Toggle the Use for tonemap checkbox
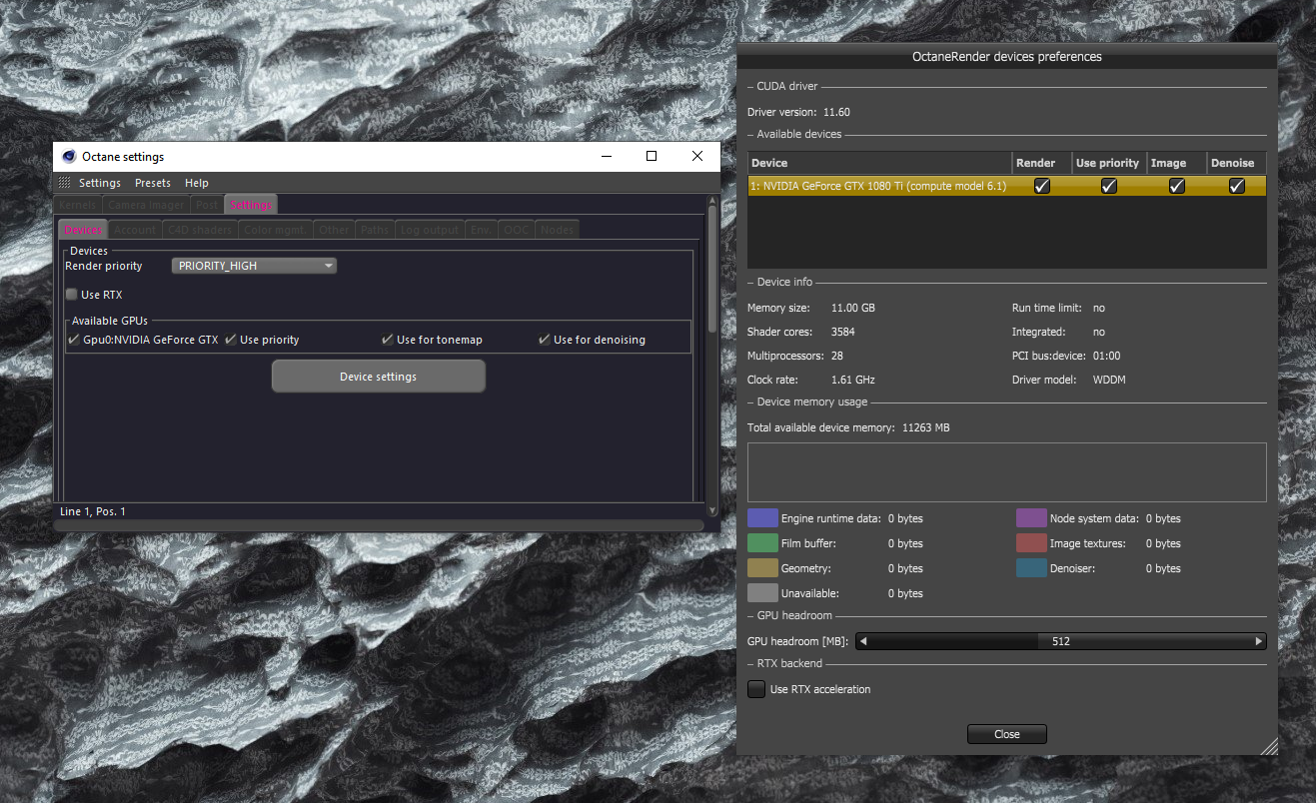This screenshot has height=803, width=1316. [x=388, y=340]
